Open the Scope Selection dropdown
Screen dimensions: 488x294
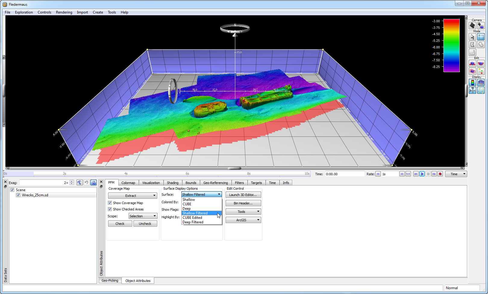pos(143,216)
